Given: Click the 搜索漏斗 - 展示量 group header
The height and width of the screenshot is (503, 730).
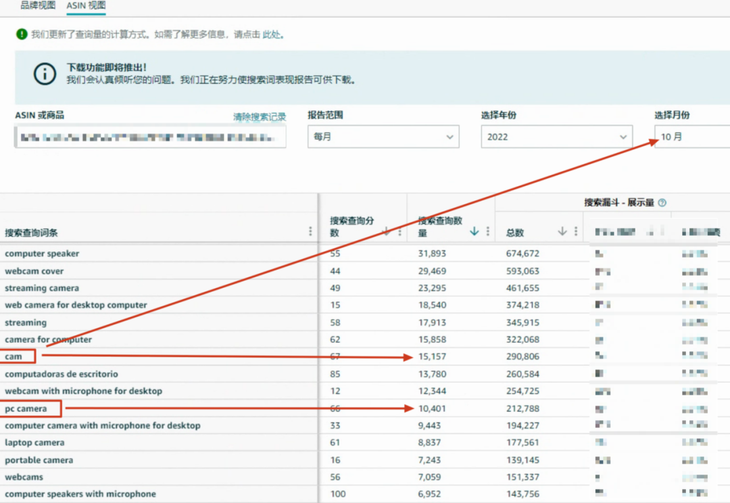Looking at the screenshot, I should coord(619,203).
